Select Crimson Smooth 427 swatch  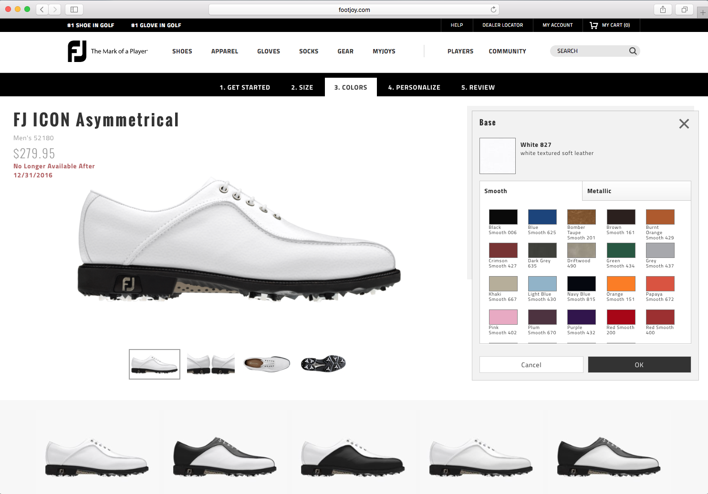(503, 250)
